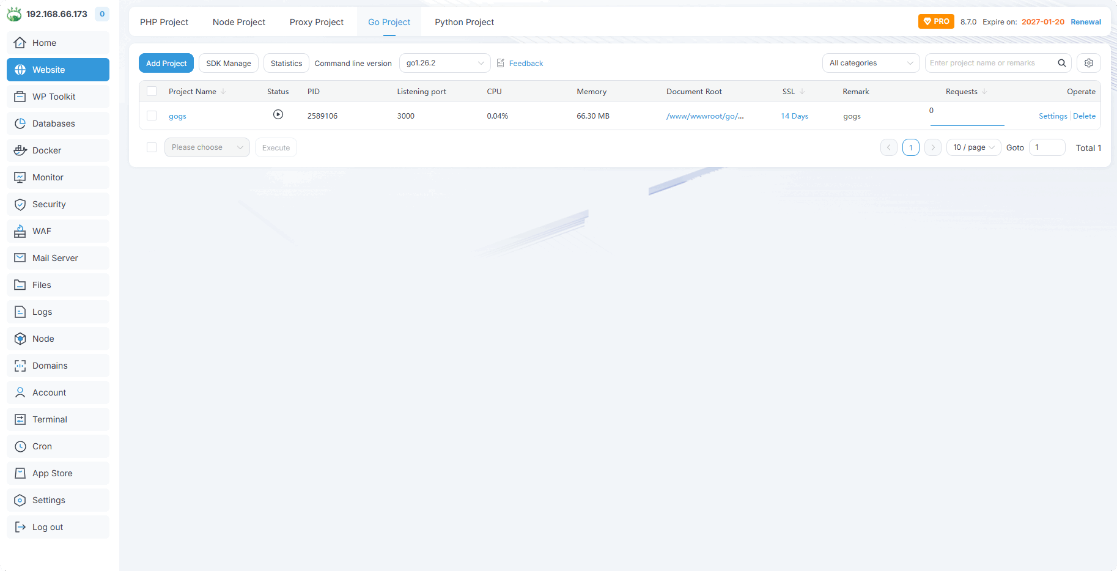The height and width of the screenshot is (571, 1117).
Task: Select the Go Project tab
Action: click(x=389, y=22)
